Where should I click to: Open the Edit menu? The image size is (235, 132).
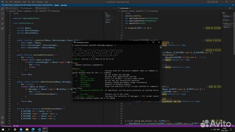11,2
